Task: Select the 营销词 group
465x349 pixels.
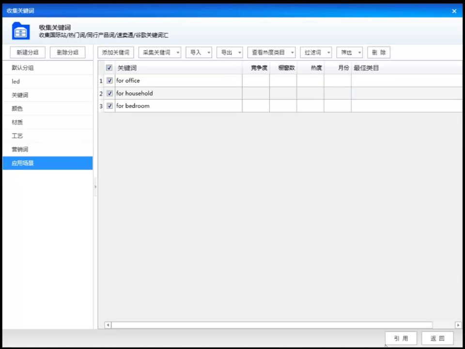Action: (47, 149)
